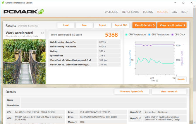Switch to the Benchmark tab

(x=130, y=12)
